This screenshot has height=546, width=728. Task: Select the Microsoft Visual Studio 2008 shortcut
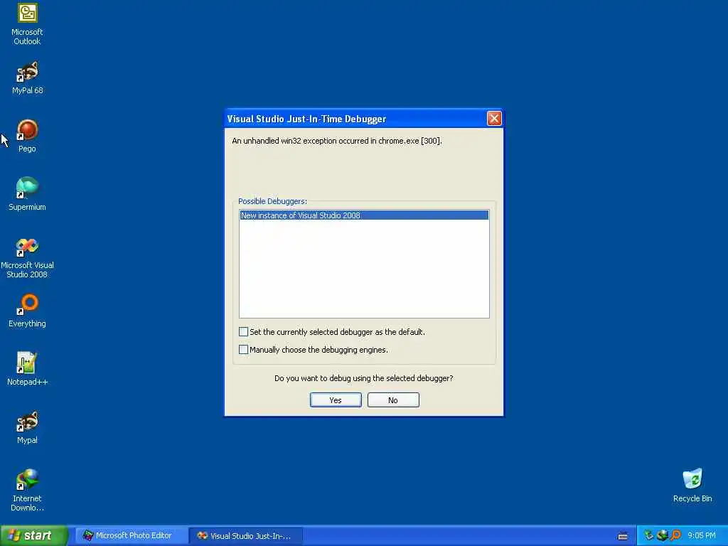tap(27, 257)
